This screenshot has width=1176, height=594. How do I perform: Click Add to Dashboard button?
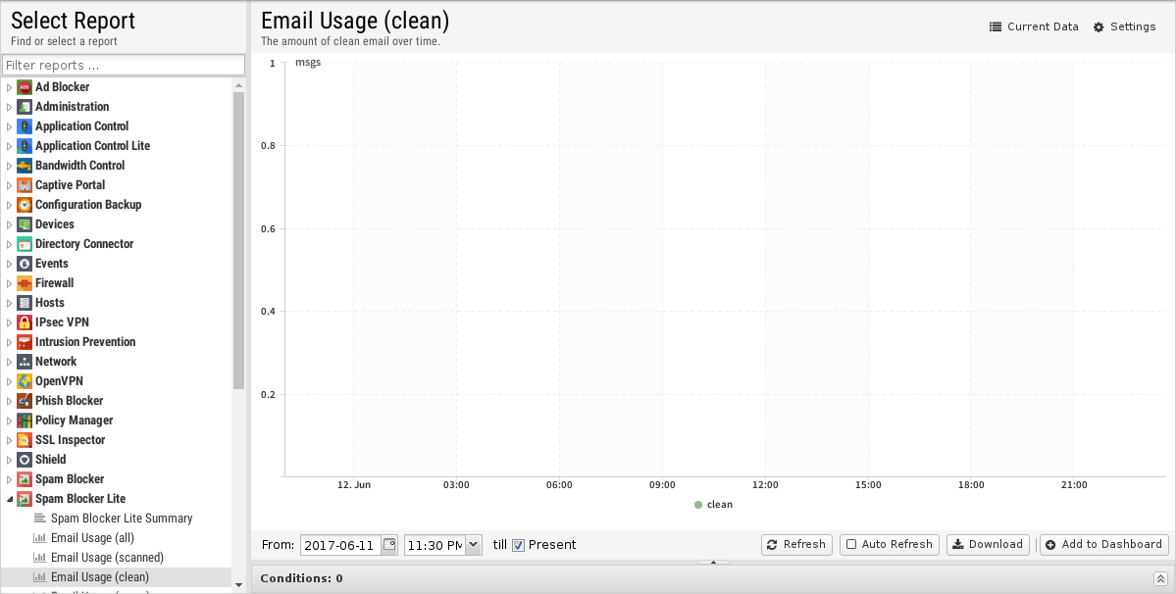pos(1103,545)
